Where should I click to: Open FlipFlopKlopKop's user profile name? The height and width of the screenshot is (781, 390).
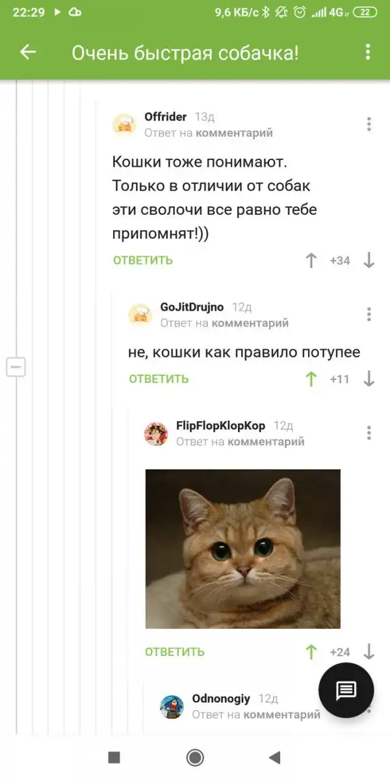[221, 426]
